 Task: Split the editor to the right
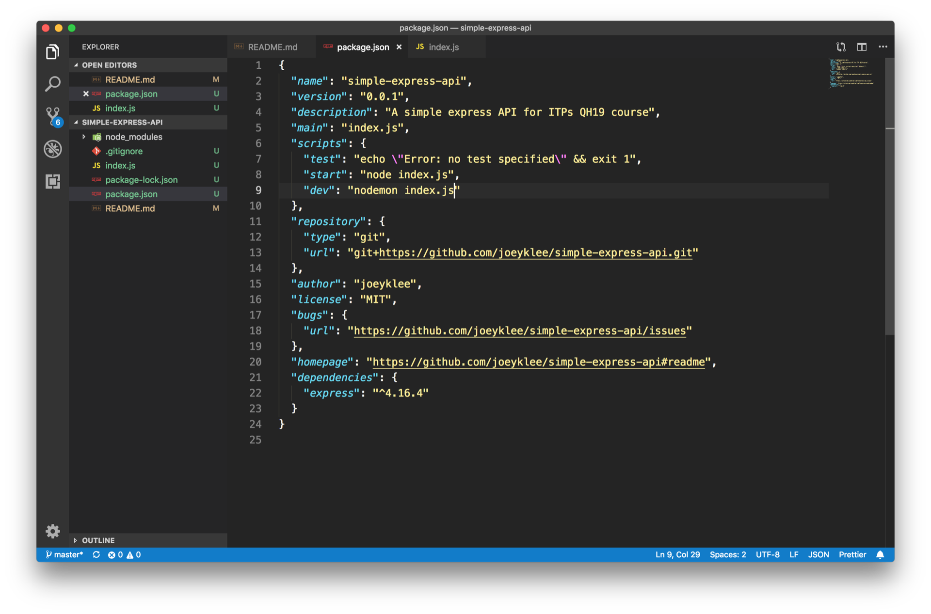[862, 47]
